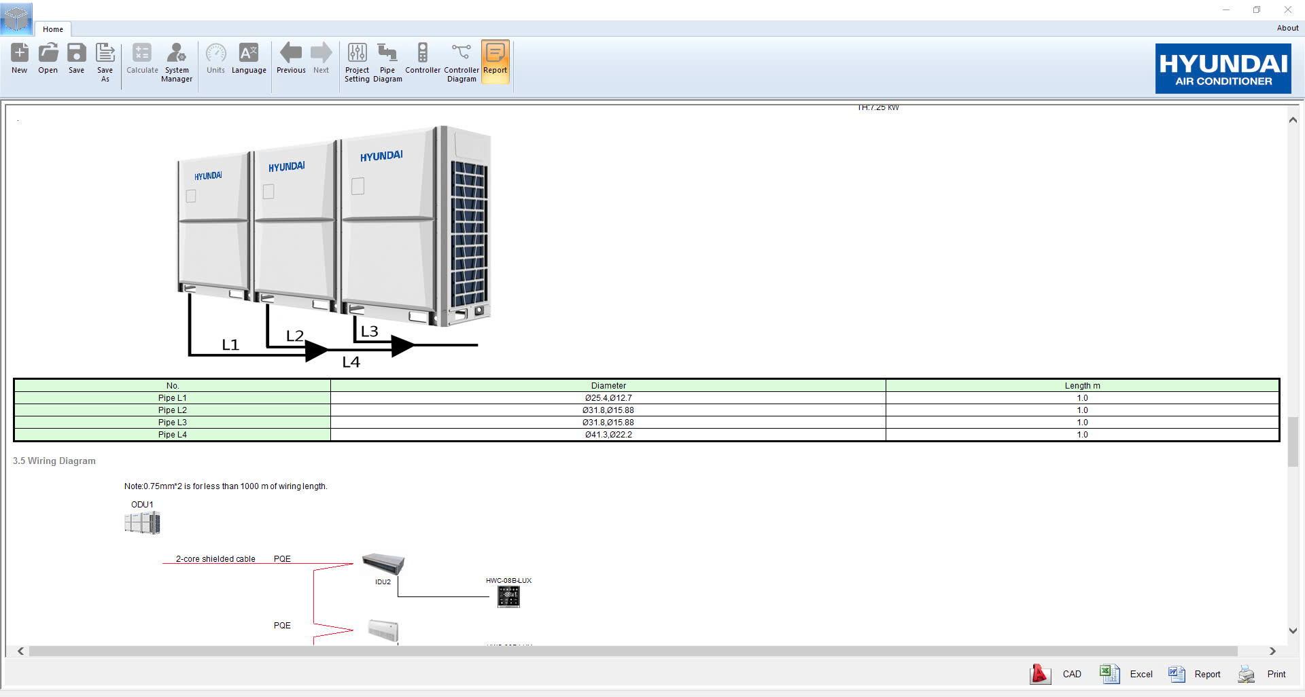Viewport: 1305px width, 697px height.
Task: Switch to the Home tab
Action: pyautogui.click(x=53, y=29)
